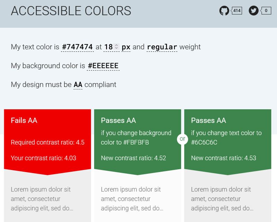Adjust the font size stepper arrows
277x222 pixels.
pyautogui.click(x=117, y=46)
